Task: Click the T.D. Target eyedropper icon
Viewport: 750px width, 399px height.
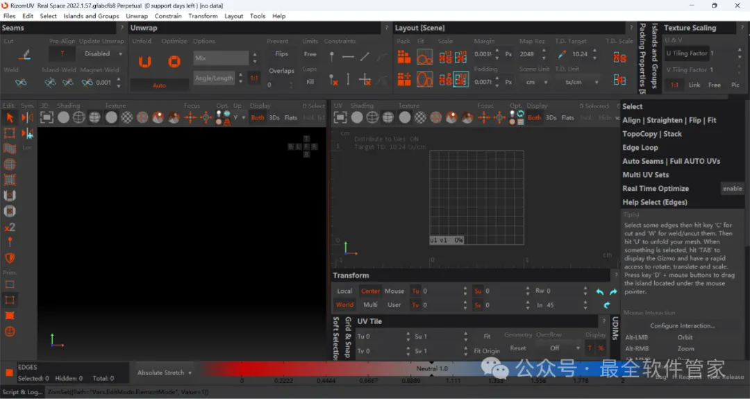Action: pos(562,55)
